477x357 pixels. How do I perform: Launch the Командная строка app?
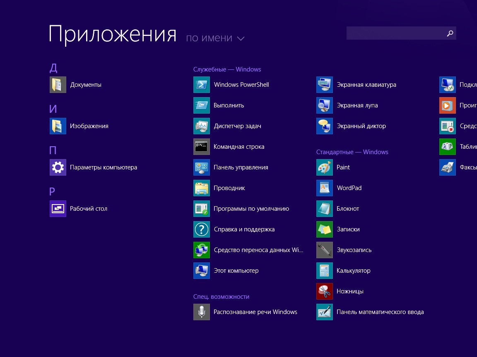point(238,146)
